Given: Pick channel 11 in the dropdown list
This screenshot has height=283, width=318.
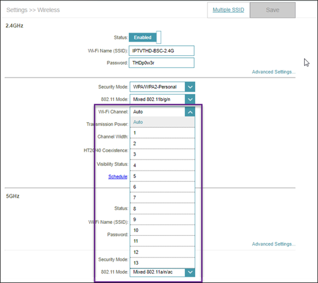Looking at the screenshot, I should point(162,241).
